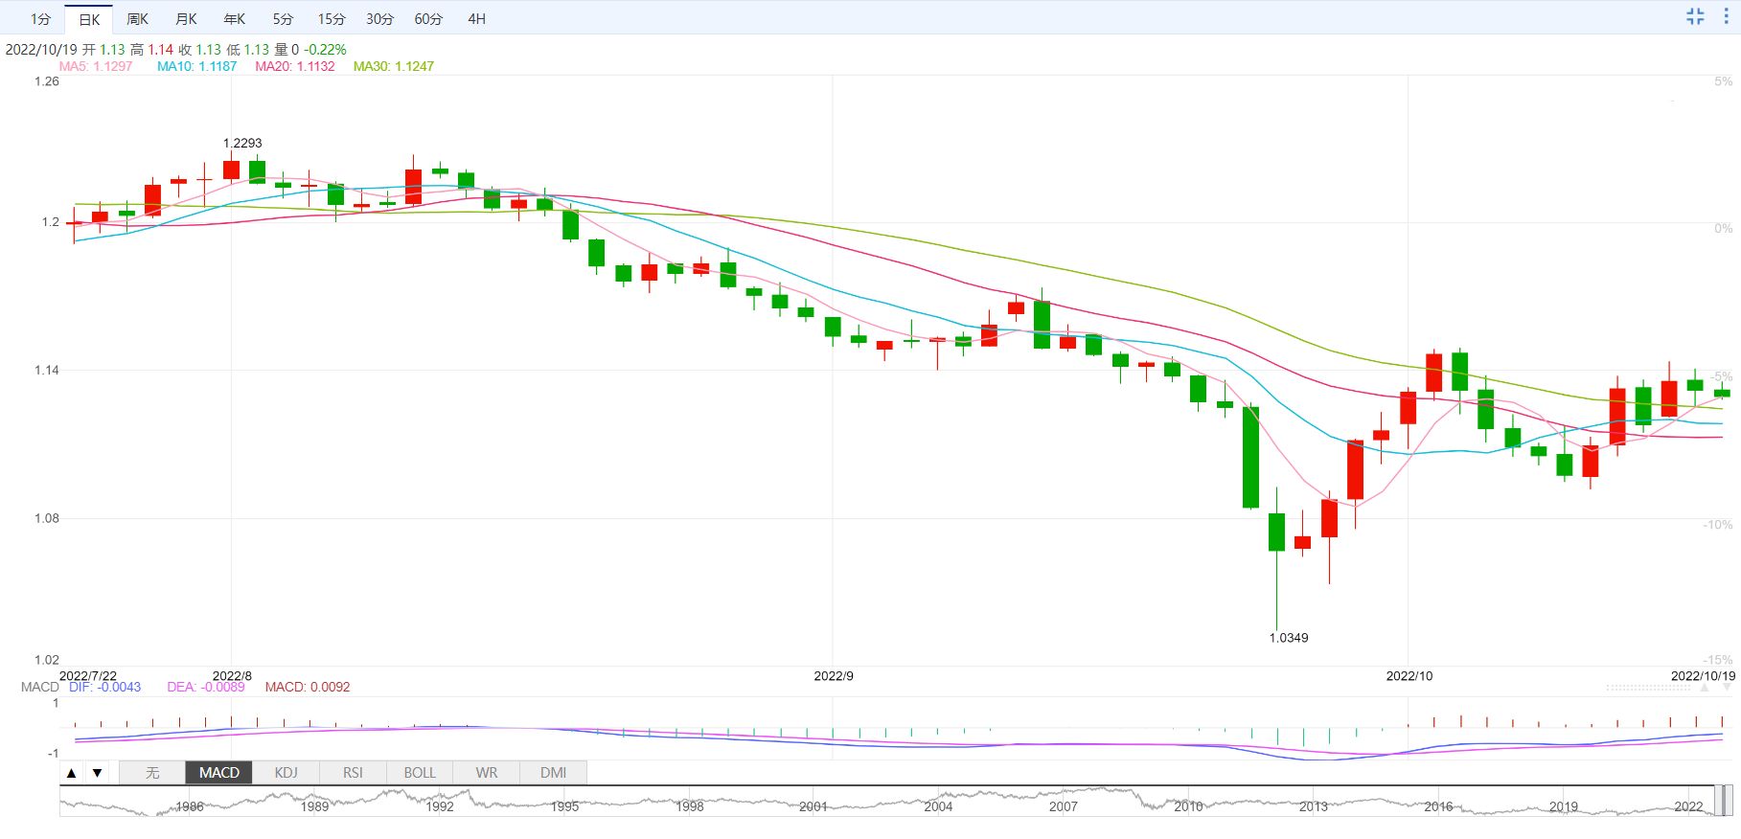Click the MA20: 1.1132 legend label

(295, 66)
